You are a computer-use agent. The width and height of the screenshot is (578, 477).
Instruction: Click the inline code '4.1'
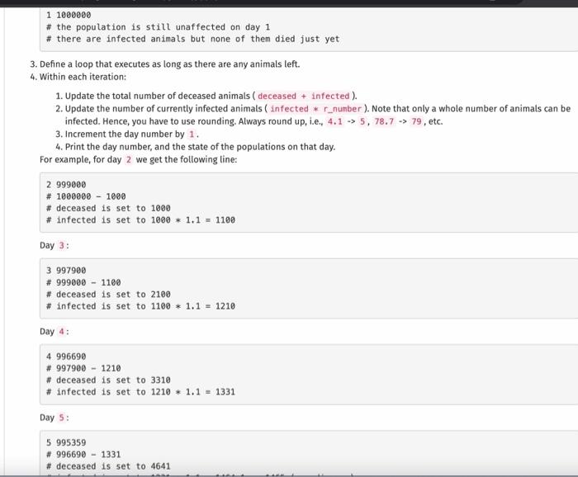(335, 121)
